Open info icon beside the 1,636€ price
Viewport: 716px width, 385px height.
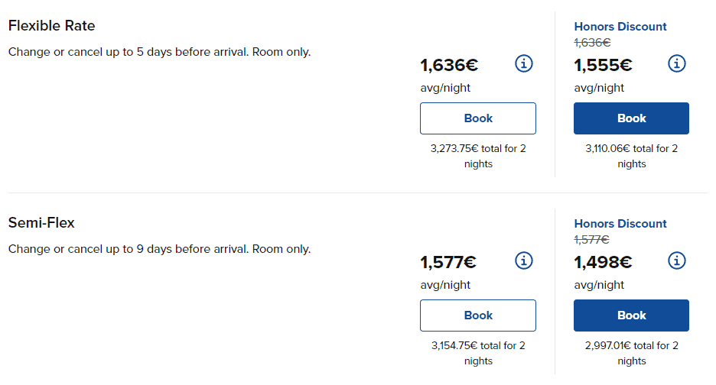[524, 63]
